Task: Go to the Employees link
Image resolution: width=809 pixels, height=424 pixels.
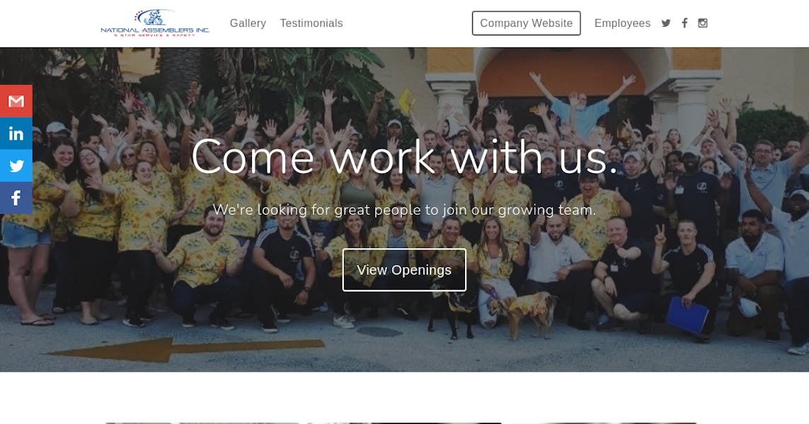Action: coord(622,23)
